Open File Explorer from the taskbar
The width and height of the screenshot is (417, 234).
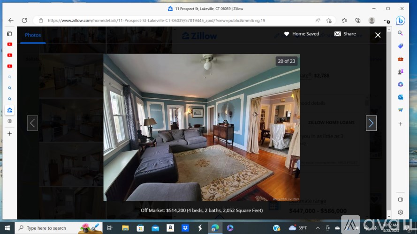[125, 228]
